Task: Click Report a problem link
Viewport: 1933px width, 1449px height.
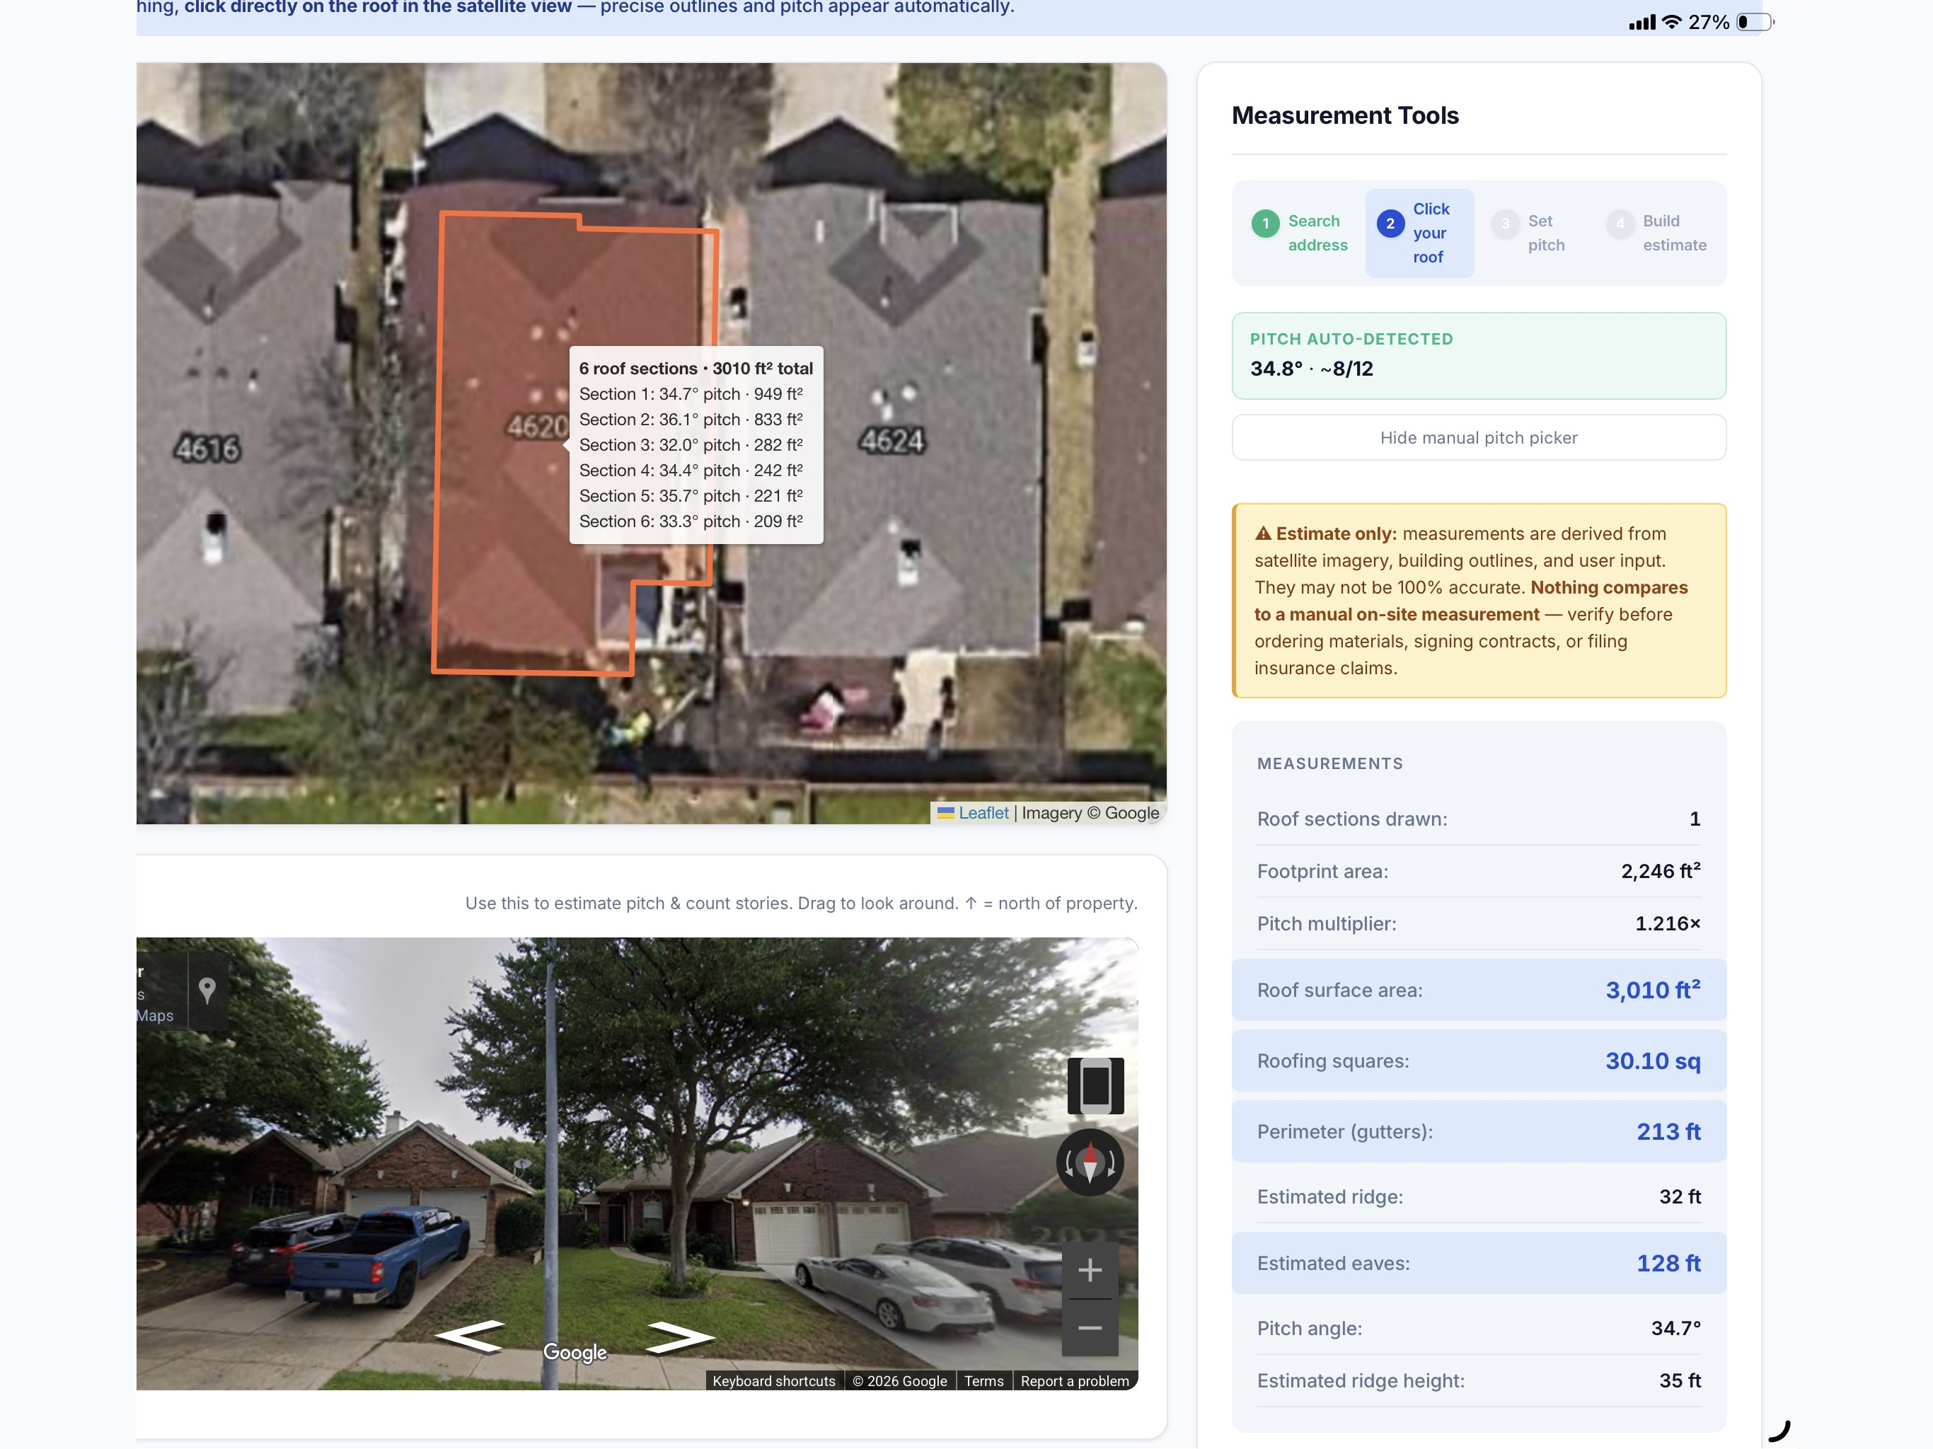Action: tap(1074, 1381)
